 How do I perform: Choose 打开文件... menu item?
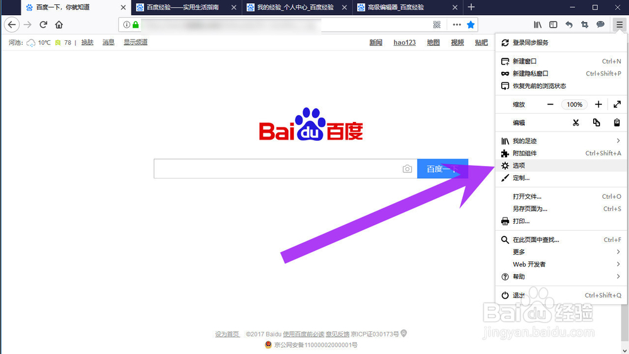point(561,196)
